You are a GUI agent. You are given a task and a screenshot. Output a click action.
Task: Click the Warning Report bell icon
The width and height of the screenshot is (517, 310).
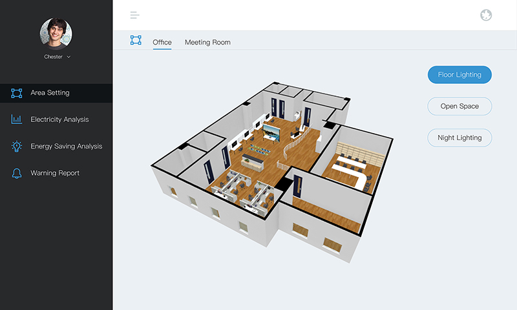coord(17,173)
